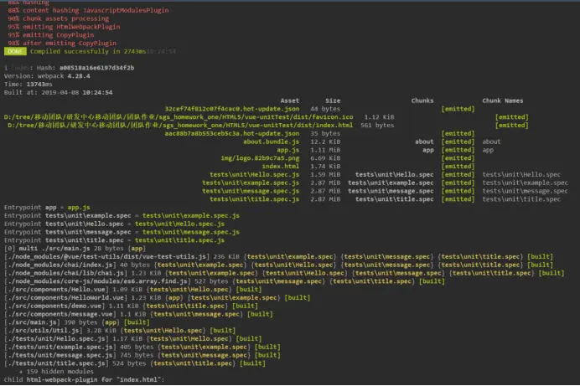
Task: Click the 'Built at' timestamp line
Action: (58, 92)
